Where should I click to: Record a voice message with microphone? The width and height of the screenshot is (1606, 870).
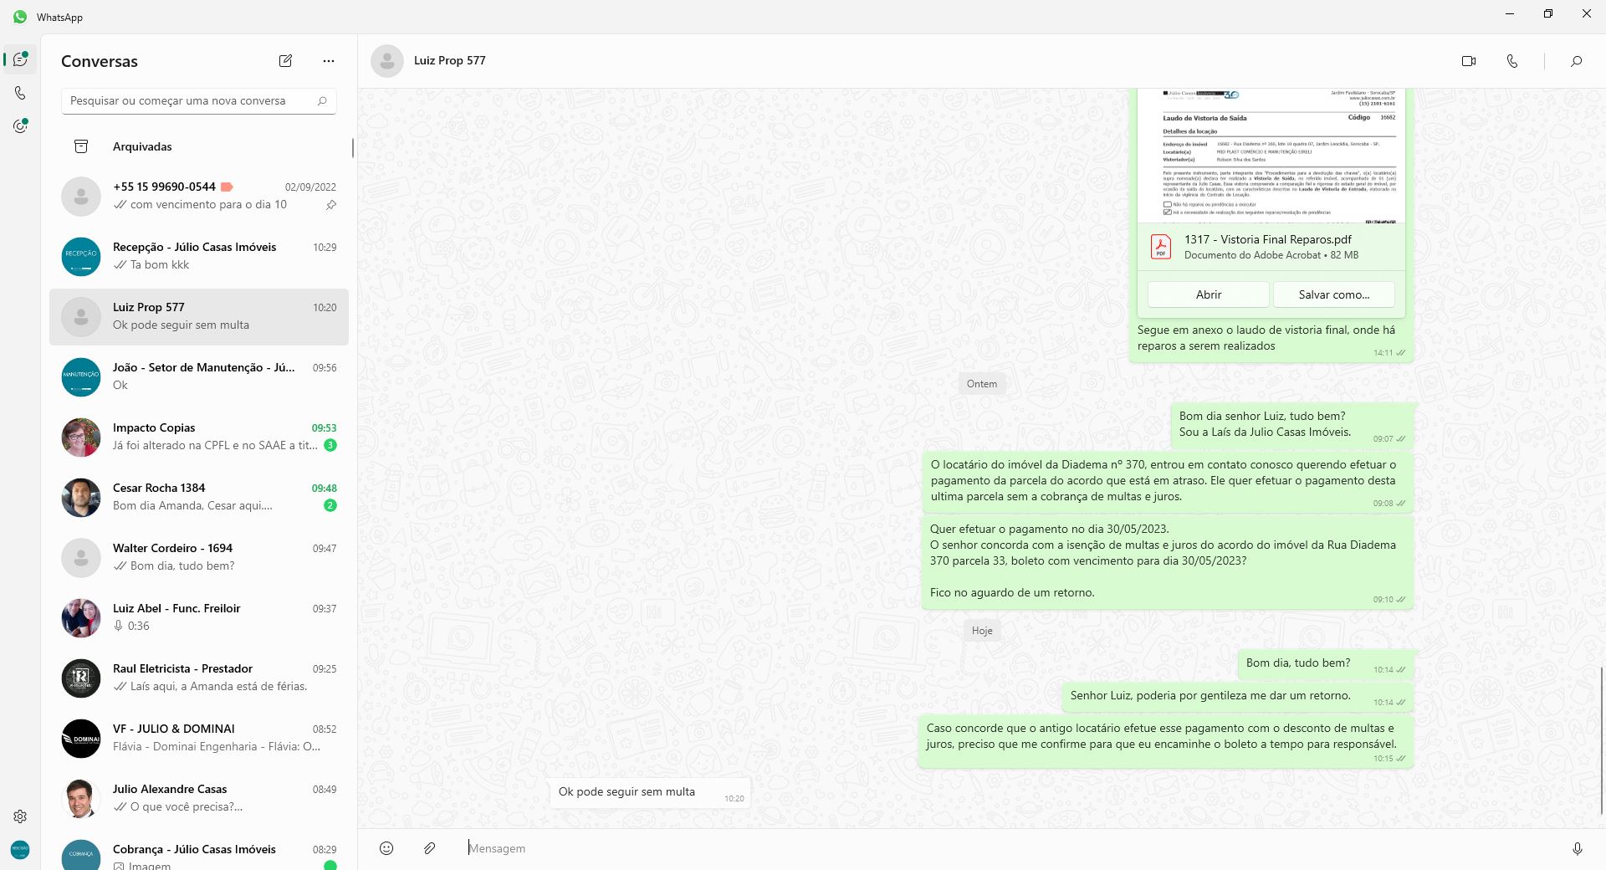pyautogui.click(x=1577, y=848)
